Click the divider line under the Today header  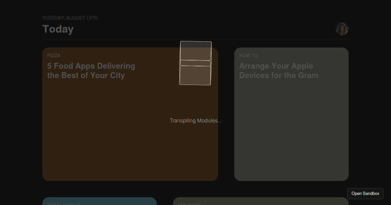point(195,39)
